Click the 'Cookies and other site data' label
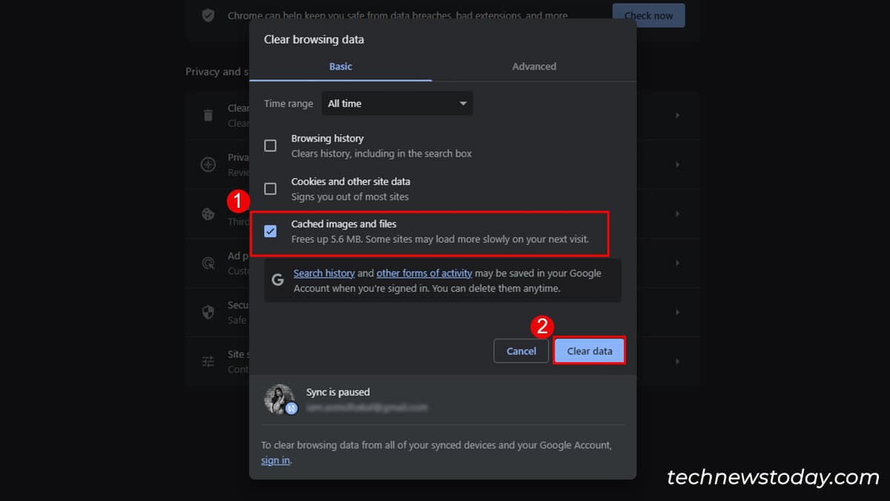 click(350, 181)
